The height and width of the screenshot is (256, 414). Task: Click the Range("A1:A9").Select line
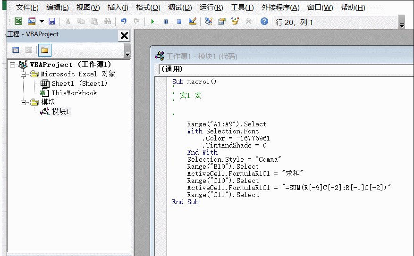coord(227,124)
